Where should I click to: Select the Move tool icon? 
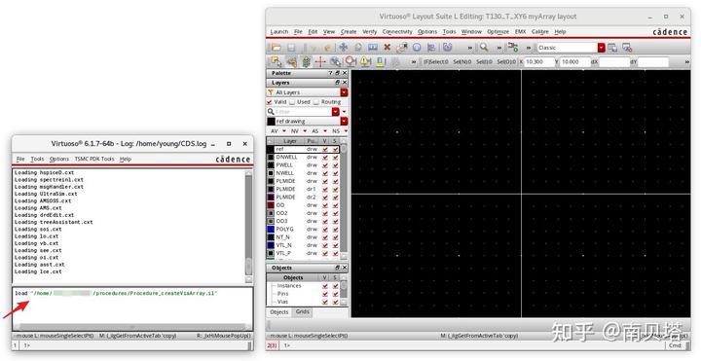click(x=344, y=48)
